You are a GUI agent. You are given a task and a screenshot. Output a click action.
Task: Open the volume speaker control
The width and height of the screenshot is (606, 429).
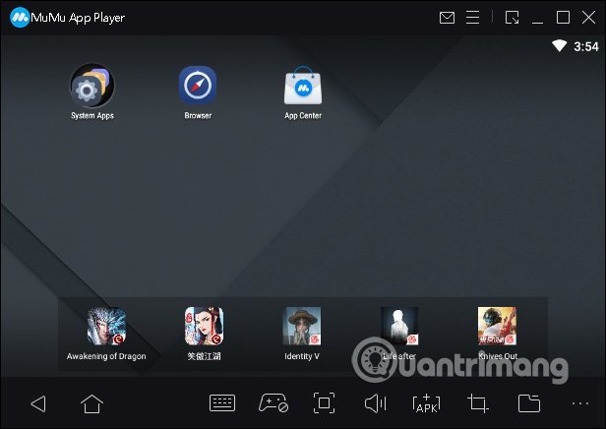375,403
